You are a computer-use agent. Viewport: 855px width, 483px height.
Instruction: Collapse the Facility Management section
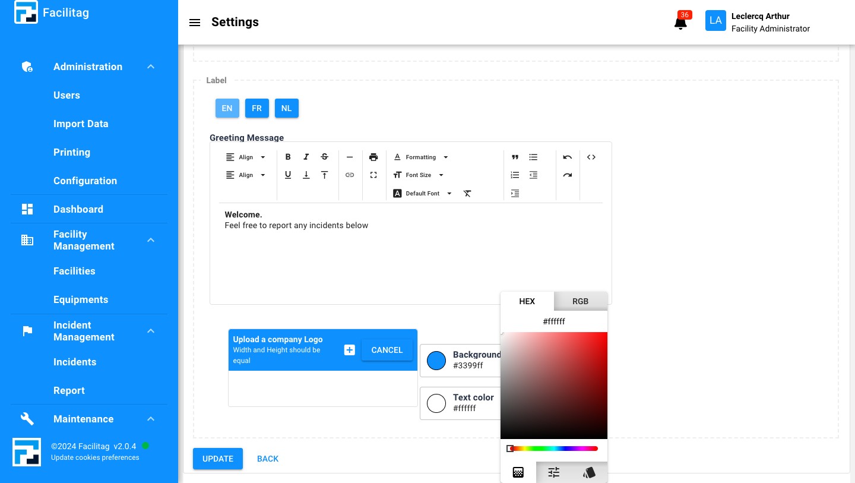(x=151, y=240)
